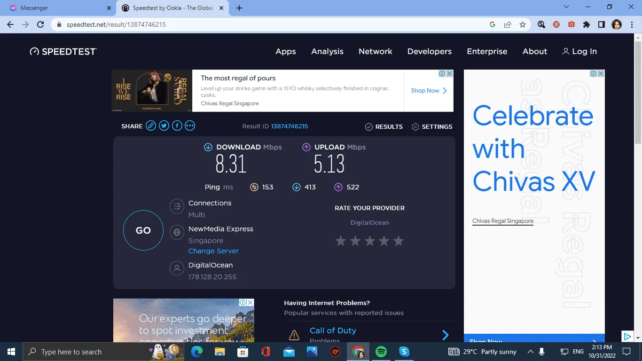
Task: Click the upload speed value 5.13
Action: (x=329, y=164)
